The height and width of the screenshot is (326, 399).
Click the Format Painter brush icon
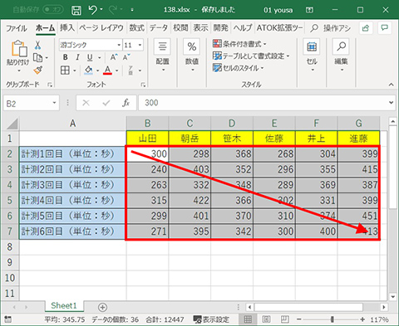click(x=38, y=71)
